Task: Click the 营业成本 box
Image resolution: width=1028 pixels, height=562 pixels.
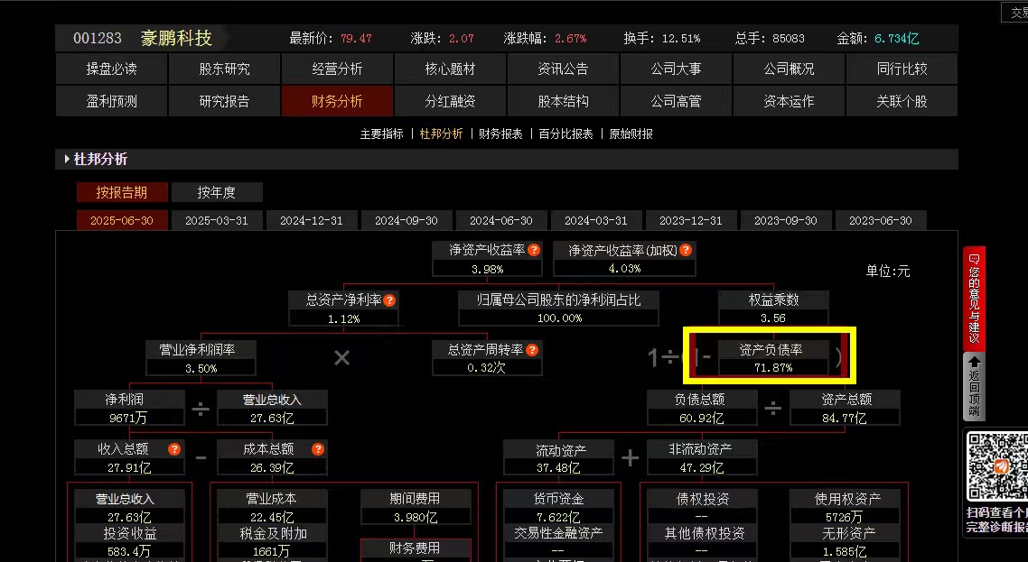Action: tap(272, 508)
